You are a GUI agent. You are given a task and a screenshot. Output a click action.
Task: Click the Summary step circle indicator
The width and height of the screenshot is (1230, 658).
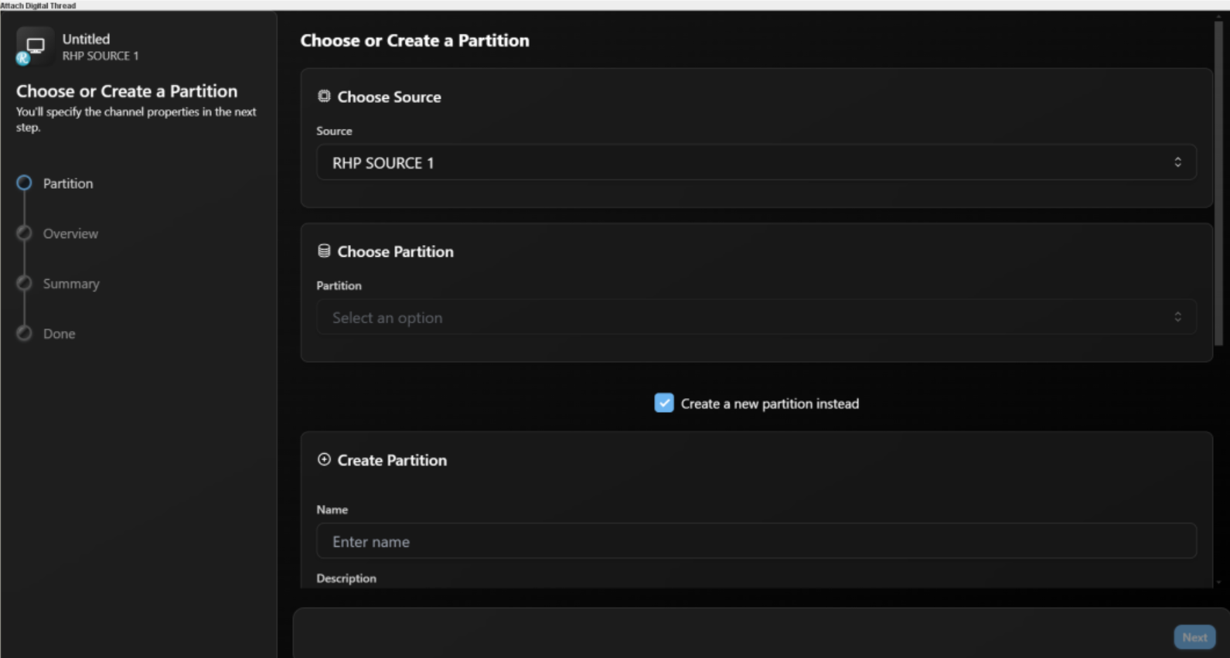coord(25,284)
